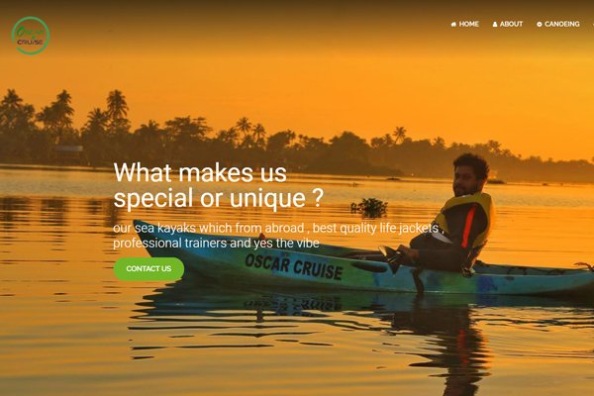
Task: Click the Oscar Cruise lettering on kayak
Action: (294, 266)
